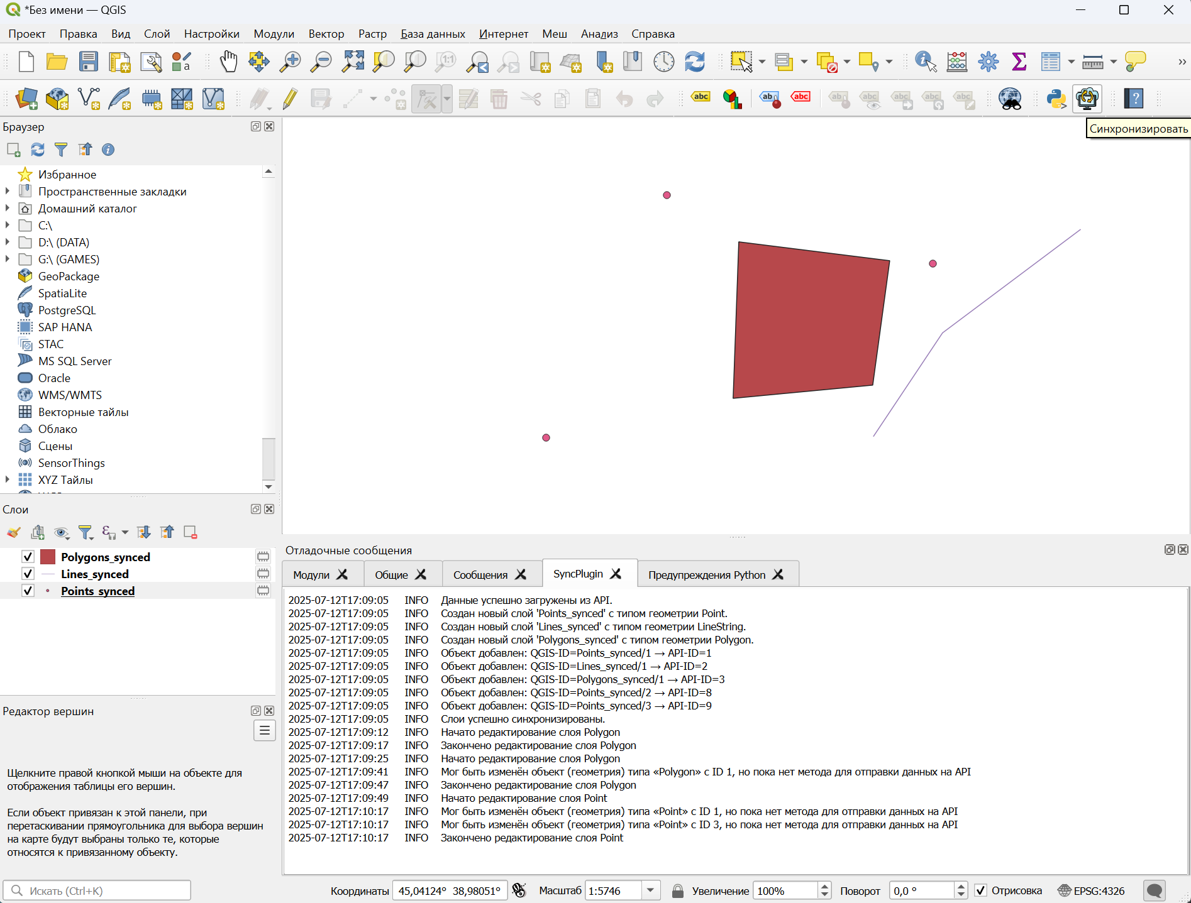This screenshot has height=903, width=1191.
Task: Activate the Vertex Tool icon
Action: [x=428, y=99]
